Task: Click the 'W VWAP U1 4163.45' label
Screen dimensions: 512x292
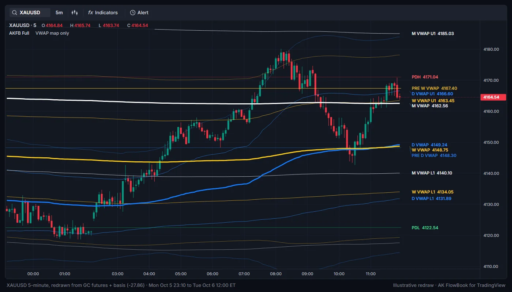Action: tap(433, 100)
